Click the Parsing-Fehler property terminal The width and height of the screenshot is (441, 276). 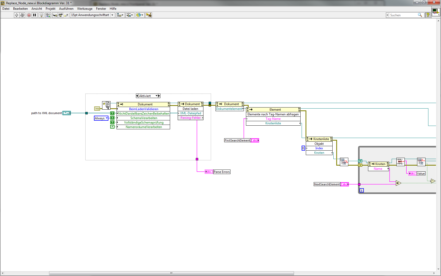(191, 118)
